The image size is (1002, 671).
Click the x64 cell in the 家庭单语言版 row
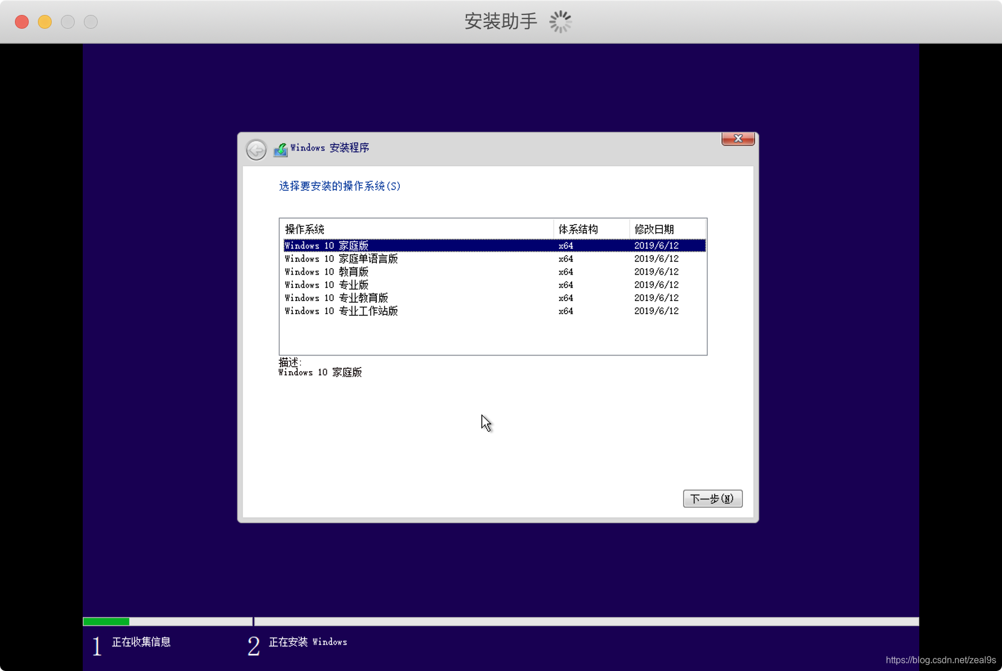pyautogui.click(x=566, y=259)
